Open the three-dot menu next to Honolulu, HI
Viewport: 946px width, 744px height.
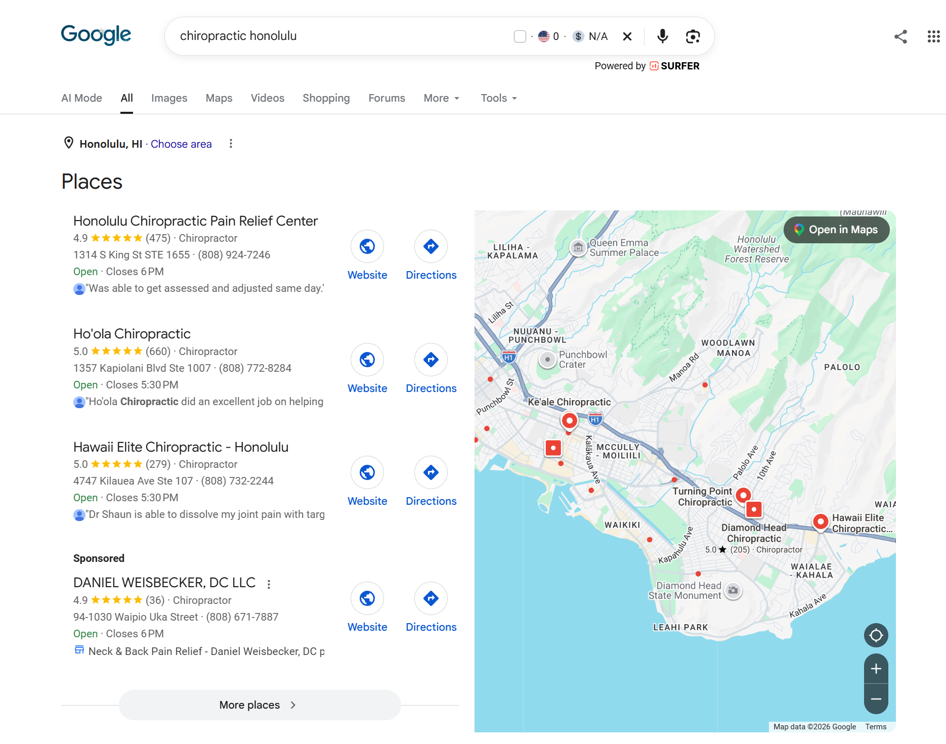click(231, 144)
